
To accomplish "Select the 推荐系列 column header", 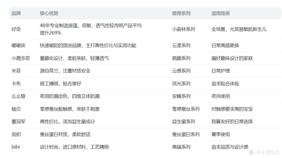I will pos(181,13).
